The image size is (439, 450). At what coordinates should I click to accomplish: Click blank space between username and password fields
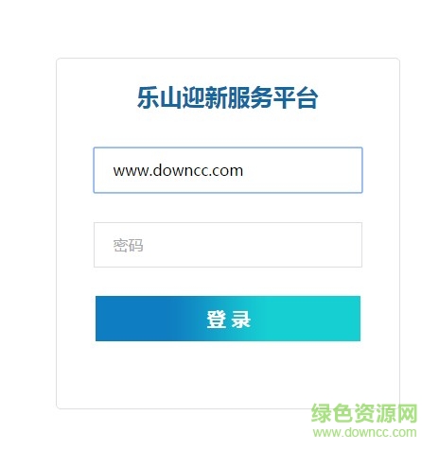click(228, 207)
